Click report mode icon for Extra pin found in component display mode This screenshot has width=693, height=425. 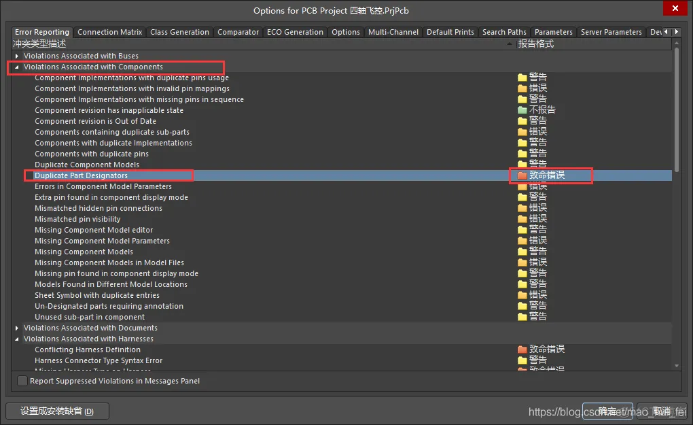pos(522,197)
